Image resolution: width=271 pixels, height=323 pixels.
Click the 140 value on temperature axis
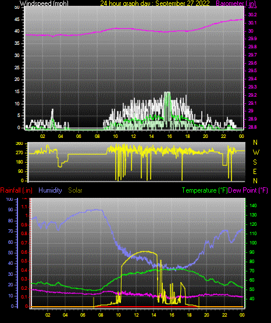253,205
